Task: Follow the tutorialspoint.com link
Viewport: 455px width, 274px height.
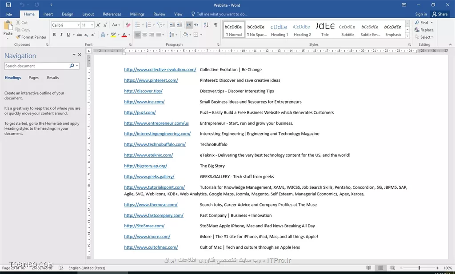Action: (154, 187)
